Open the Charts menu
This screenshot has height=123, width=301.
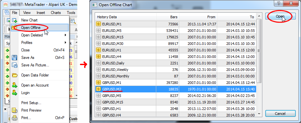56,13
